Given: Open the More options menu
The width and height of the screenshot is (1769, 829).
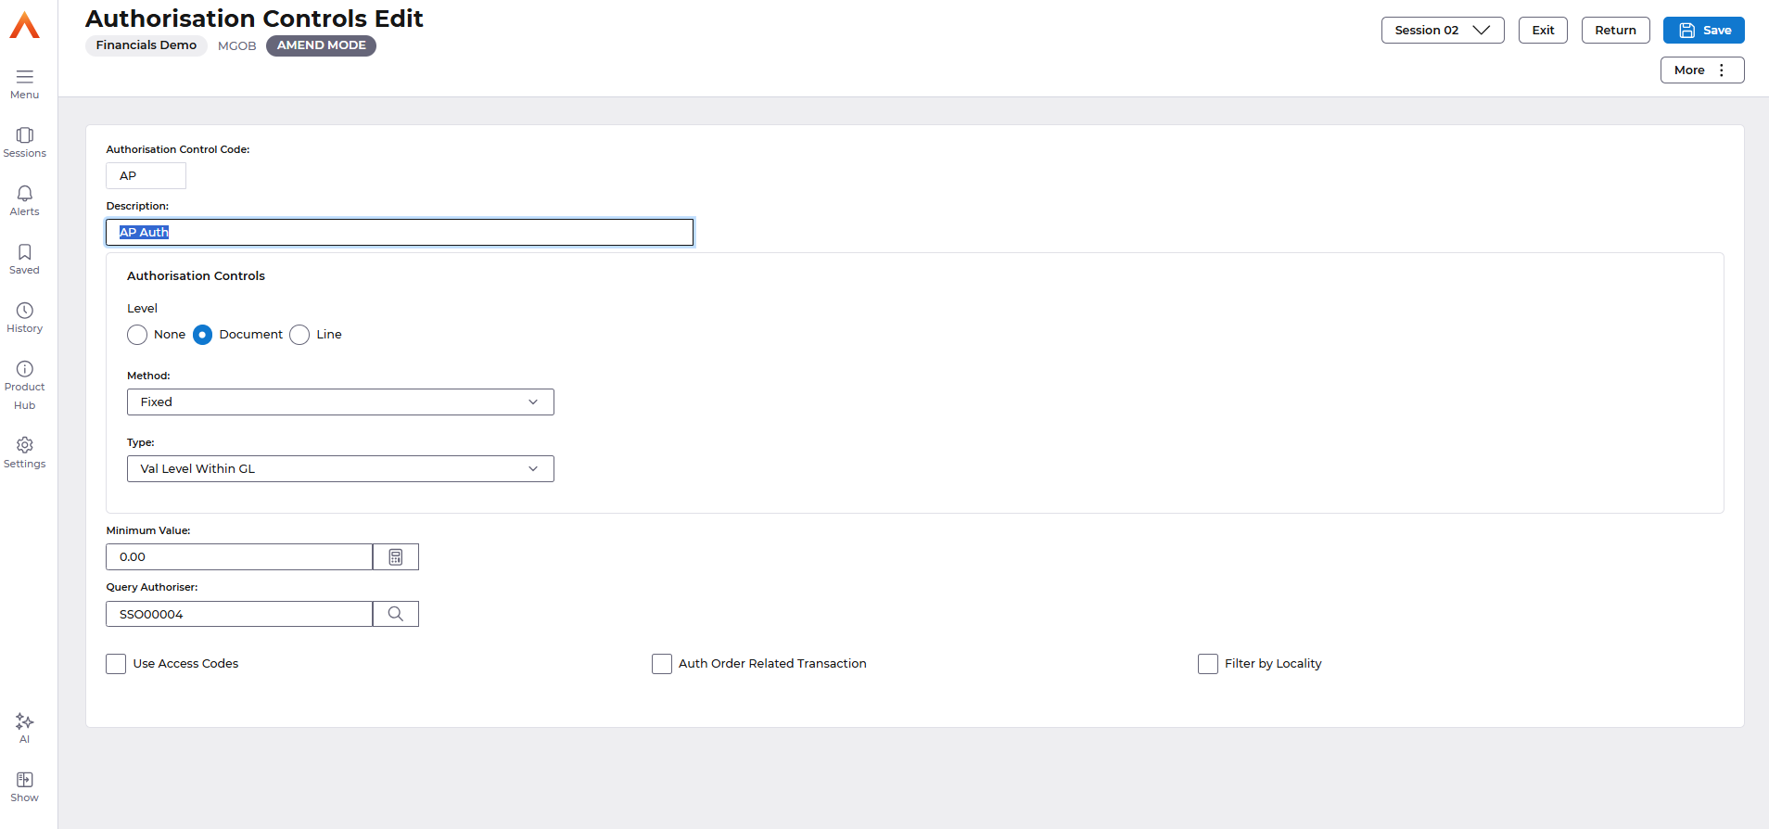Looking at the screenshot, I should [x=1701, y=70].
